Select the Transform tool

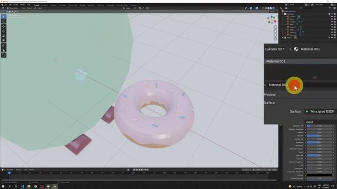click(x=4, y=40)
